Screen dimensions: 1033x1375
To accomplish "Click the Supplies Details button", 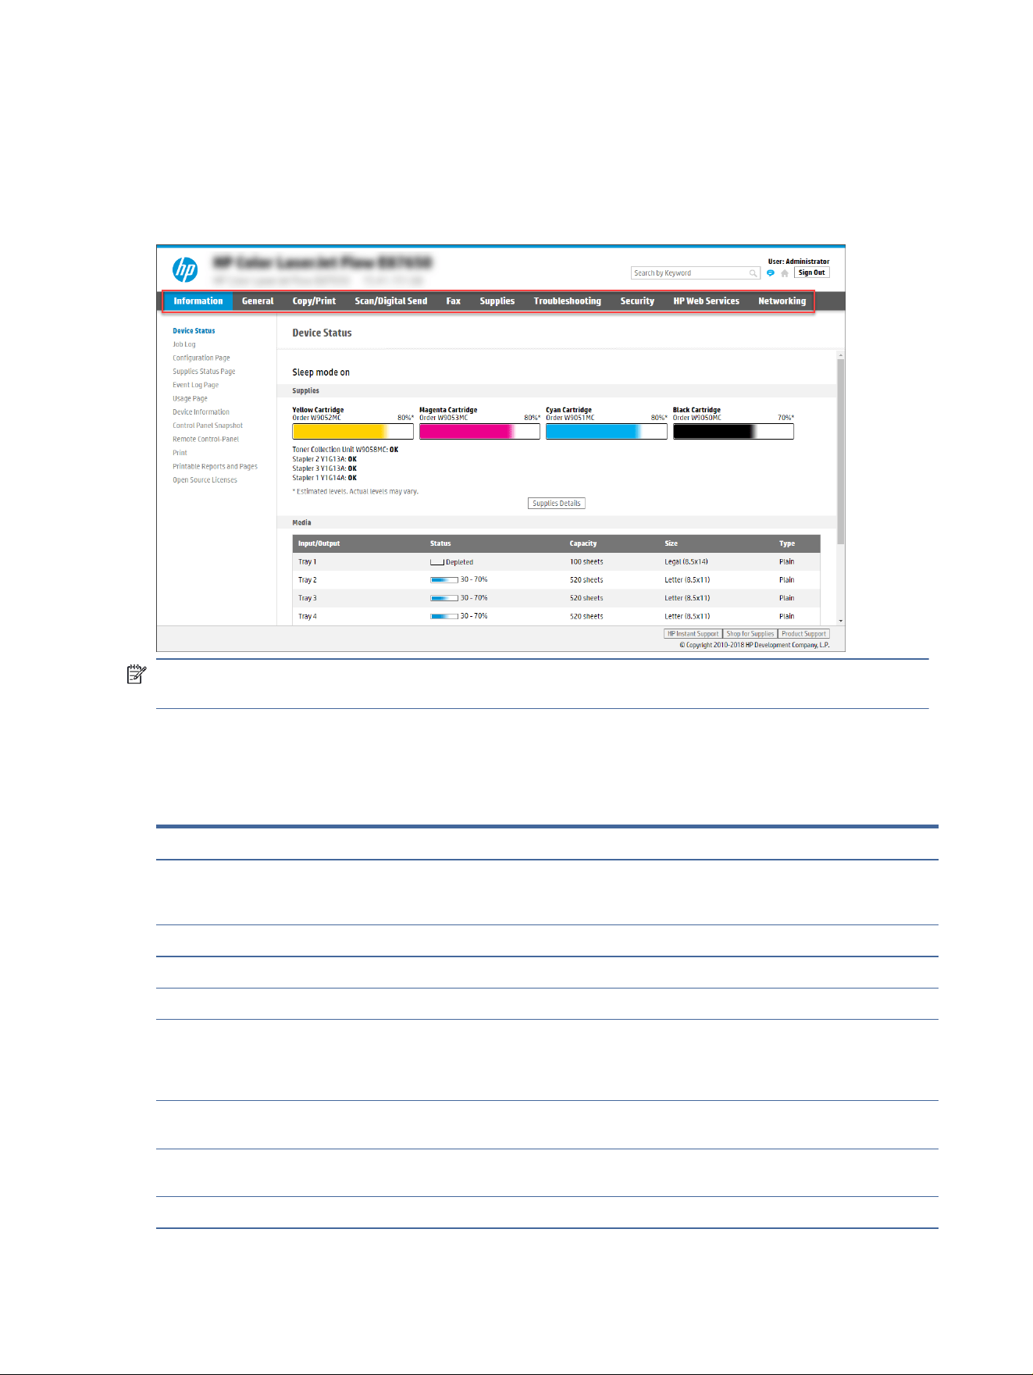I will (557, 504).
